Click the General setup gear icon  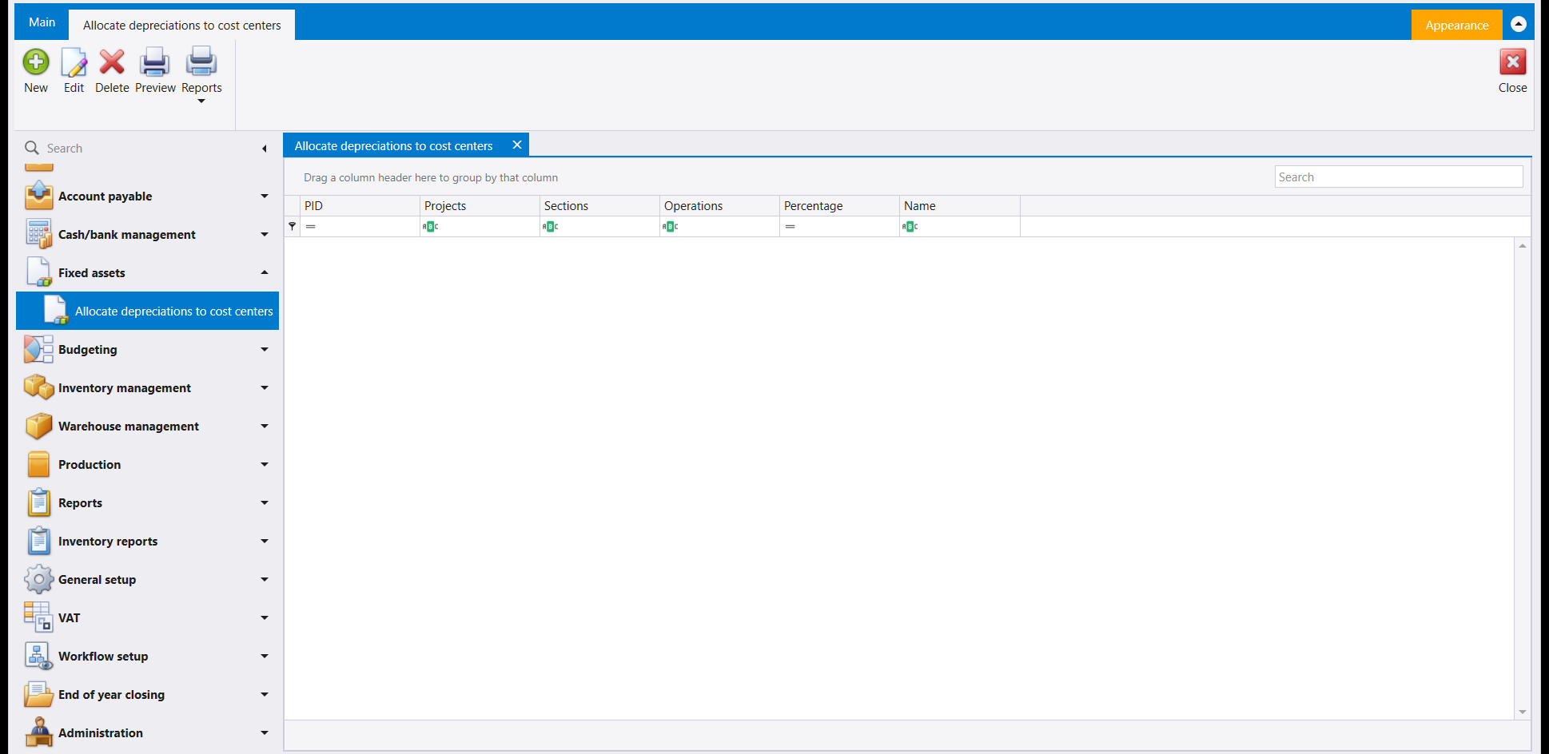pos(38,579)
